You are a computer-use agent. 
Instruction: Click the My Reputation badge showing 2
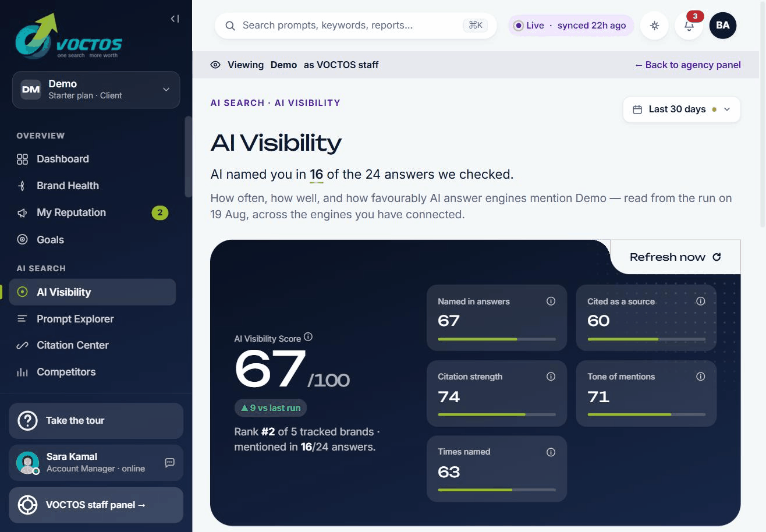(x=160, y=212)
